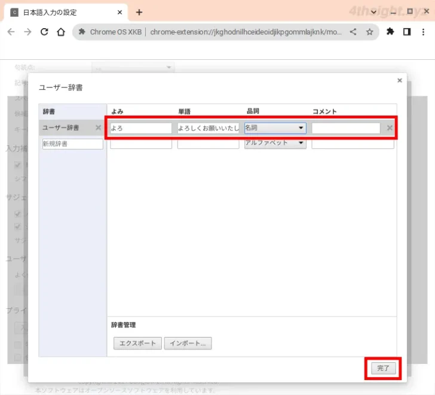435x395 pixels.
Task: Click the empty コメント field in new row
Action: pyautogui.click(x=353, y=144)
